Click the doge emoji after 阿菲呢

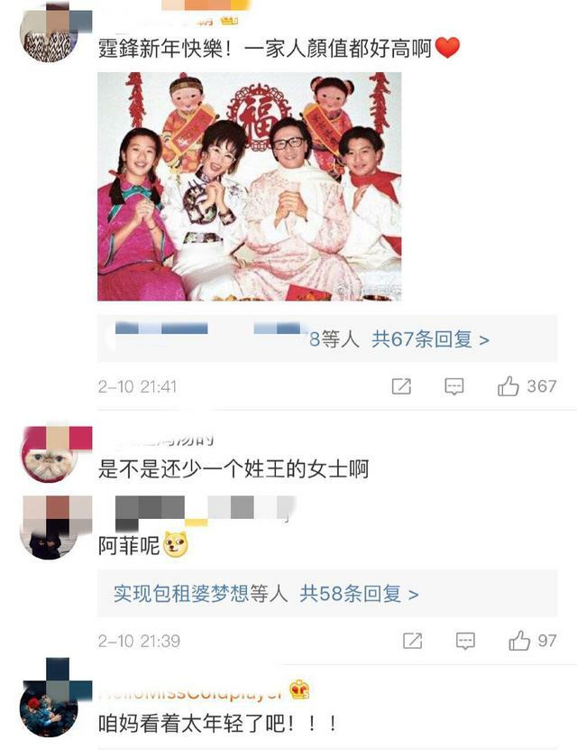pos(175,544)
